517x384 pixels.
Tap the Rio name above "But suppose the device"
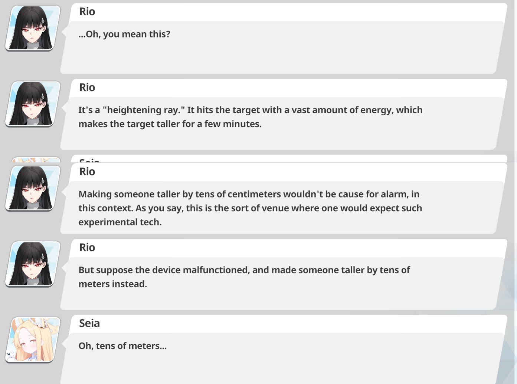[x=87, y=248]
